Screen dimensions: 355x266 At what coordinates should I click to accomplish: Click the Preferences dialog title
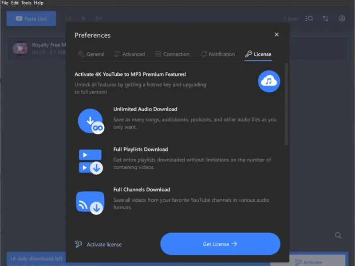click(x=93, y=35)
